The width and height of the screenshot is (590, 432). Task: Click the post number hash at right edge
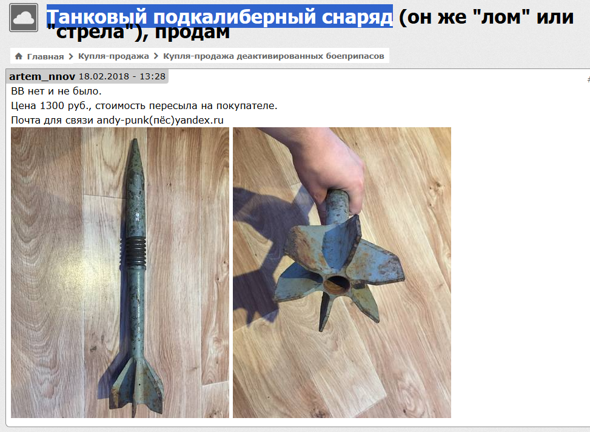(588, 80)
